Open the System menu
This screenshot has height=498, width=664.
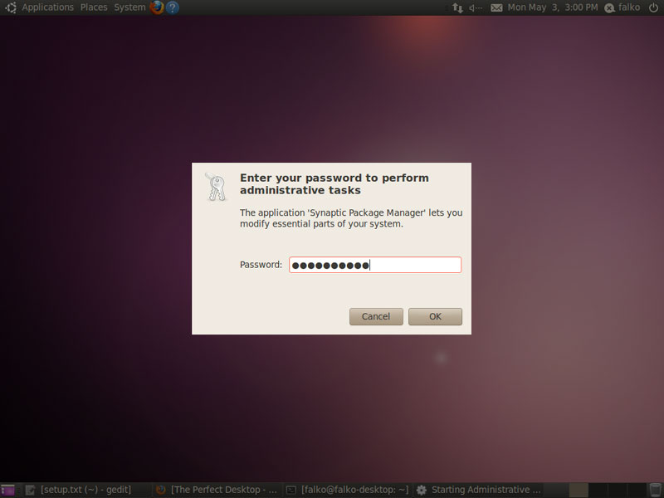coord(129,7)
